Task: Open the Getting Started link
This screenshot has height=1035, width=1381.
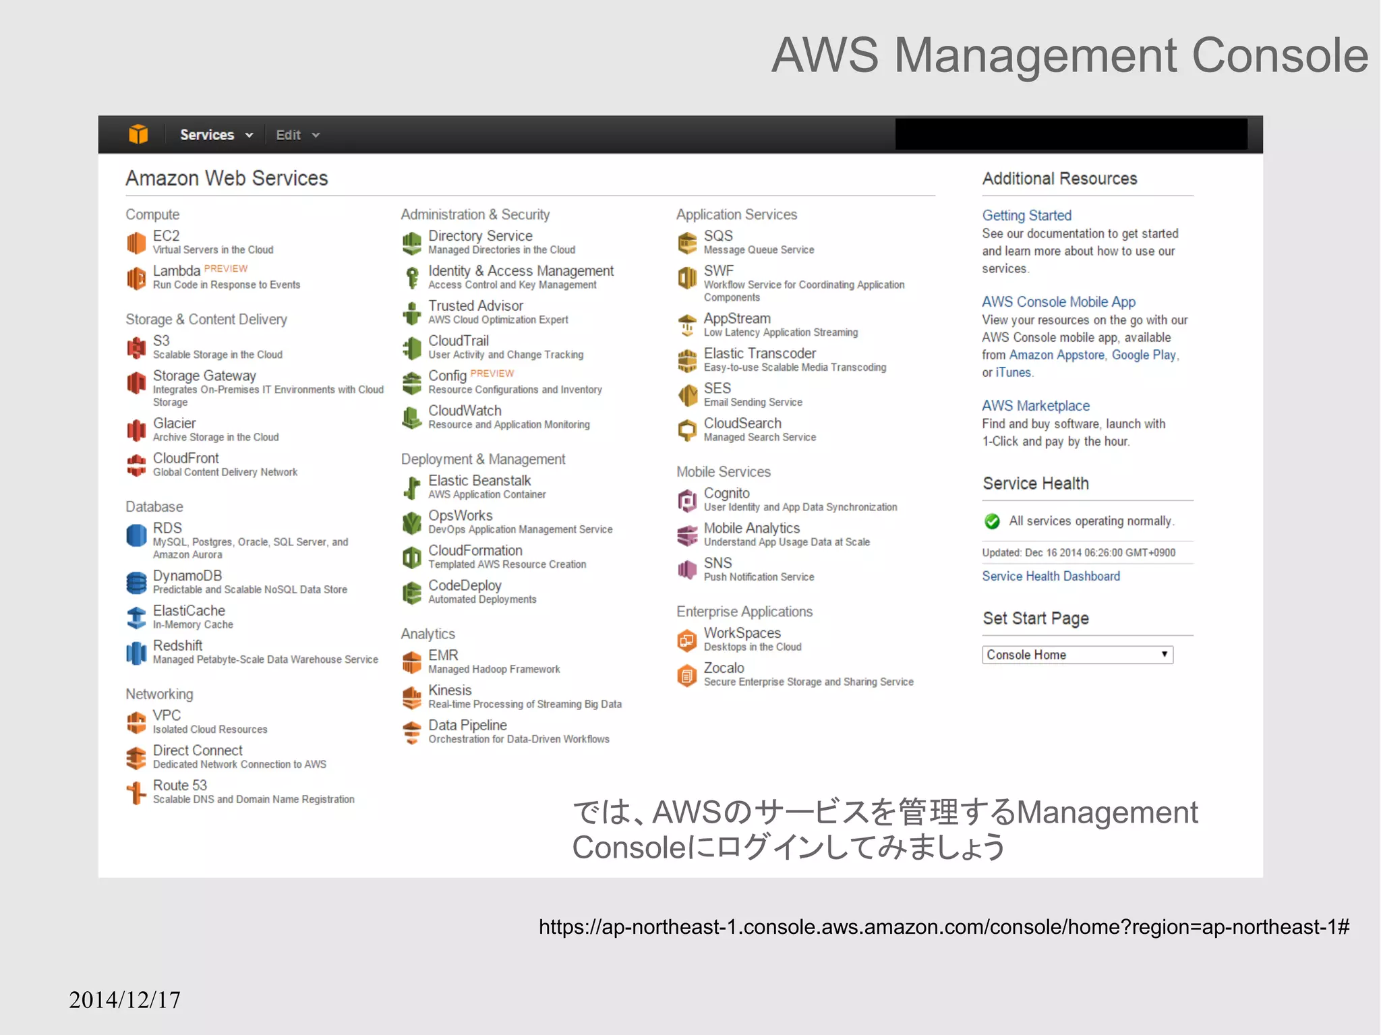Action: pos(1026,215)
